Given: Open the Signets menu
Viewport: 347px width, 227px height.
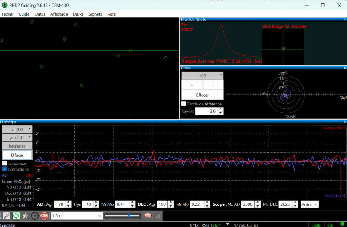Looking at the screenshot, I should coord(95,14).
